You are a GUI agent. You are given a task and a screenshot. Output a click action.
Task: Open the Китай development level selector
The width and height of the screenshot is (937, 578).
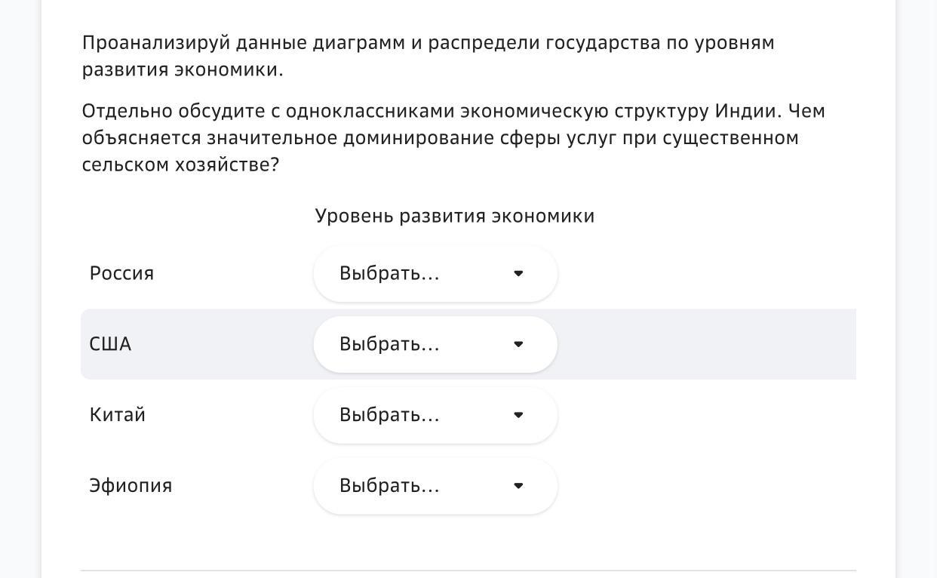click(x=435, y=416)
